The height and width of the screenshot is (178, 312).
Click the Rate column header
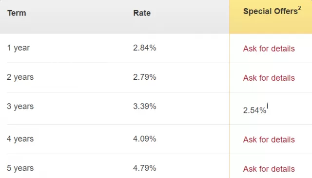click(142, 13)
